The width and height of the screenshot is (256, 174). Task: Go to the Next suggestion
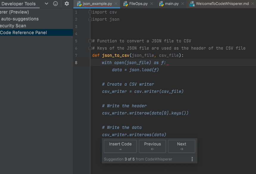[x=182, y=146]
